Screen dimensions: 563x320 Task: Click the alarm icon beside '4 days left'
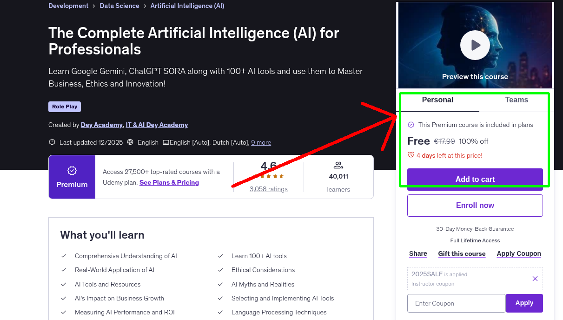tap(410, 155)
